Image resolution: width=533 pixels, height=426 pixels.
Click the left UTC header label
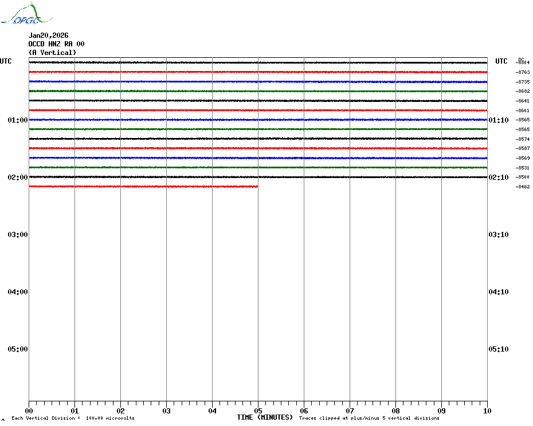coord(6,61)
